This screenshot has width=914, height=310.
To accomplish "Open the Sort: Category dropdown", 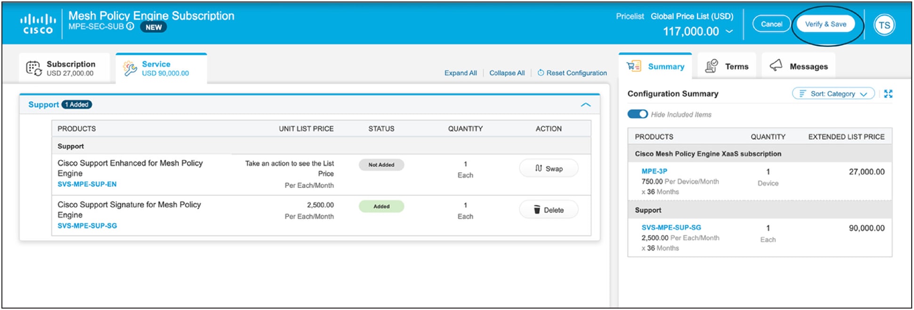I will (x=833, y=94).
